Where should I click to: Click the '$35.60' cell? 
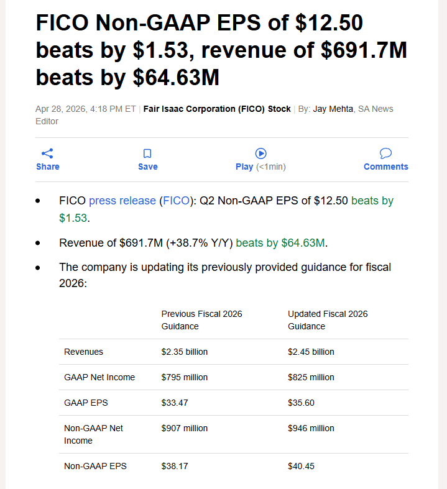tap(301, 403)
